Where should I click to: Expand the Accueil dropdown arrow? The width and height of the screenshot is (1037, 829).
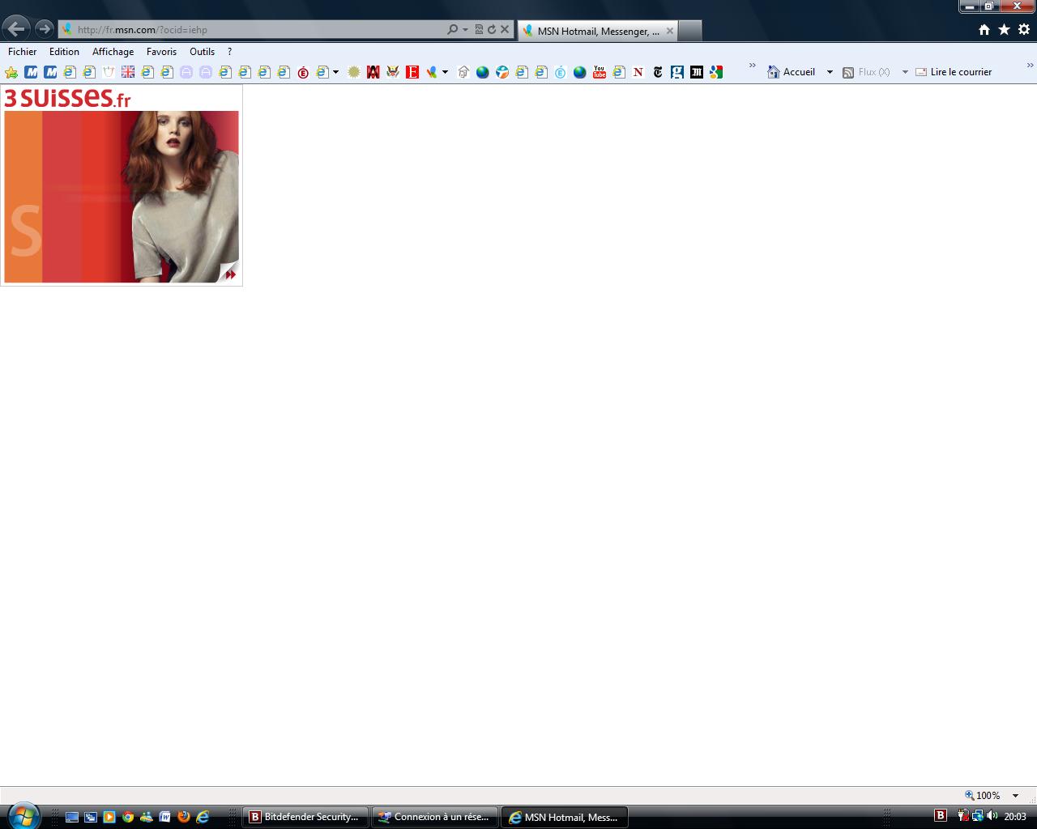click(830, 72)
